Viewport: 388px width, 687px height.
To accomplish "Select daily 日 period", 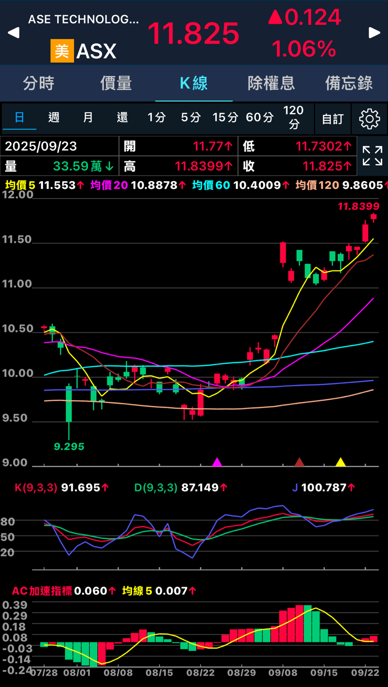I will click(x=19, y=117).
